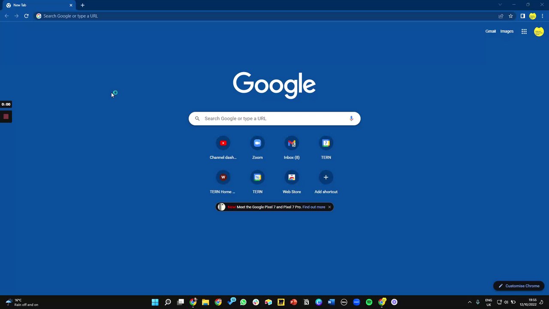Open the Zoom app from the taskbar

click(x=356, y=302)
